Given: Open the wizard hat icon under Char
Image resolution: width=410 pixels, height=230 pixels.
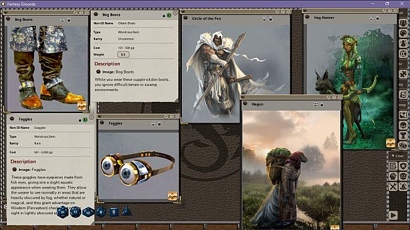Looking at the screenshot, I should 403,187.
